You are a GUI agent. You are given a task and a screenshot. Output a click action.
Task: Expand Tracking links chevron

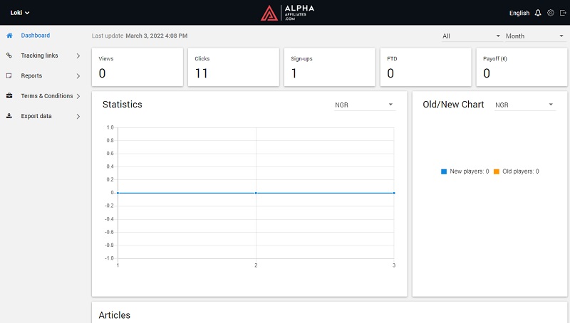pos(78,55)
